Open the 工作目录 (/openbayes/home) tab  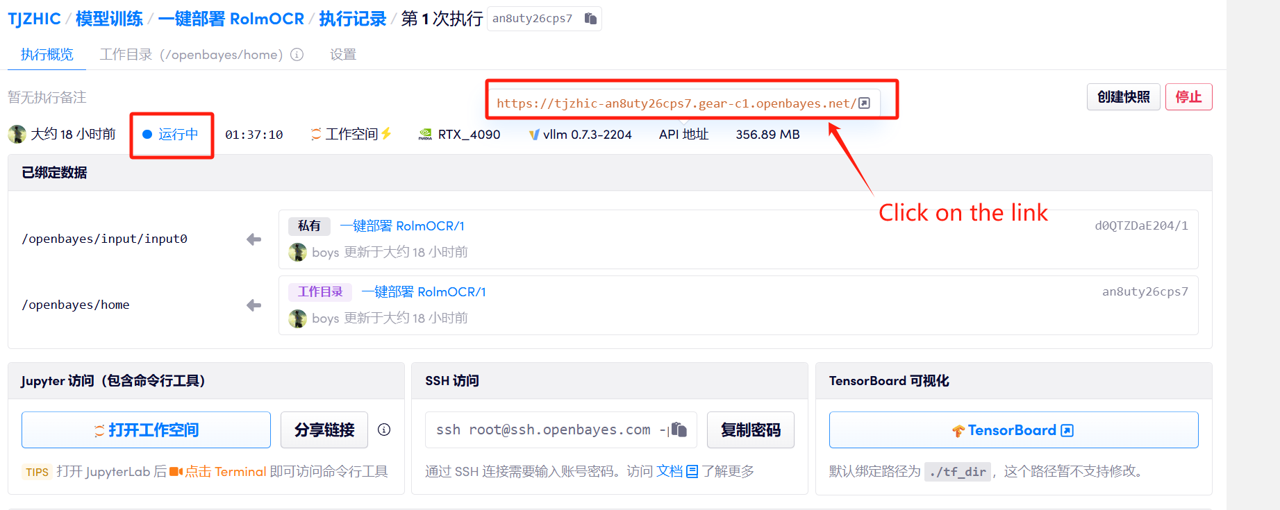pyautogui.click(x=192, y=55)
